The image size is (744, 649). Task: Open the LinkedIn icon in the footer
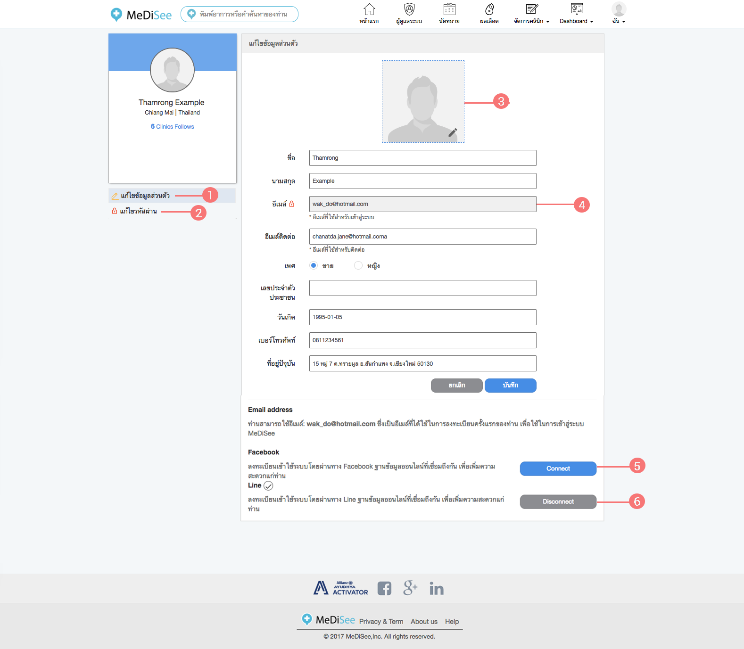(x=437, y=588)
